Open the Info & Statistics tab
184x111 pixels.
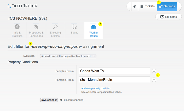[x=17, y=31]
